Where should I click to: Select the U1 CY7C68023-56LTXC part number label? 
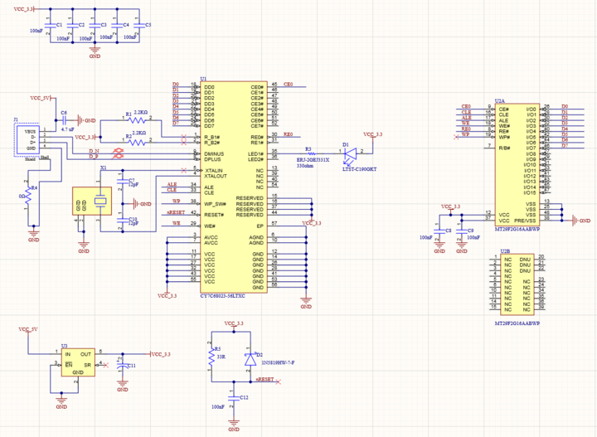[222, 296]
